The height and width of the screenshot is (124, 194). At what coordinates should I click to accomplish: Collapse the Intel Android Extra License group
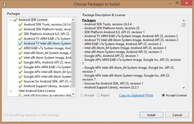[x=11, y=91]
